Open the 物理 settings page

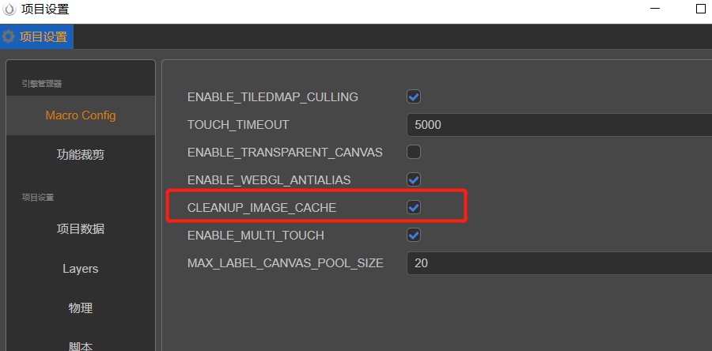(81, 308)
